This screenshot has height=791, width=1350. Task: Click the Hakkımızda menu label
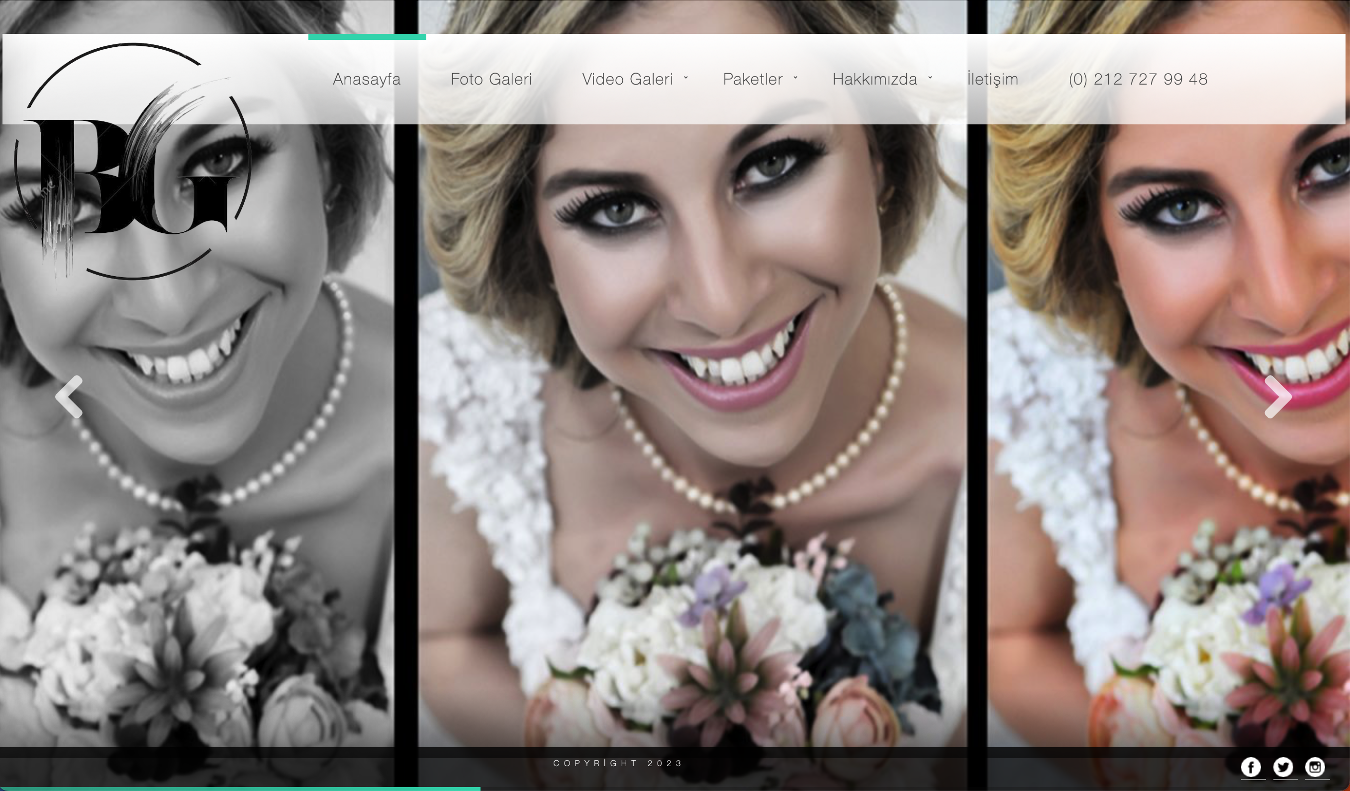(x=874, y=79)
